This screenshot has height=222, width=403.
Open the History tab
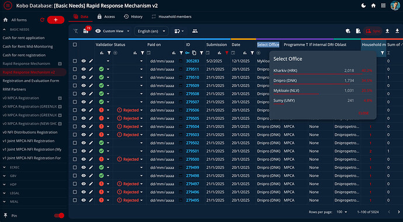point(133,16)
